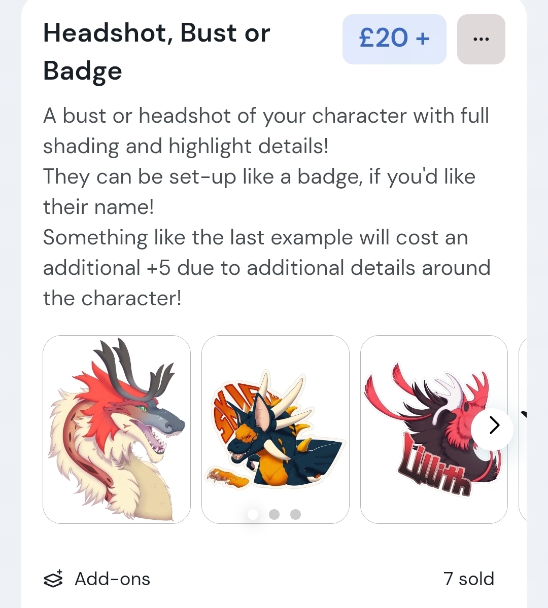Screen dimensions: 548x608
Task: Click the "the character!" closing text
Action: [112, 298]
